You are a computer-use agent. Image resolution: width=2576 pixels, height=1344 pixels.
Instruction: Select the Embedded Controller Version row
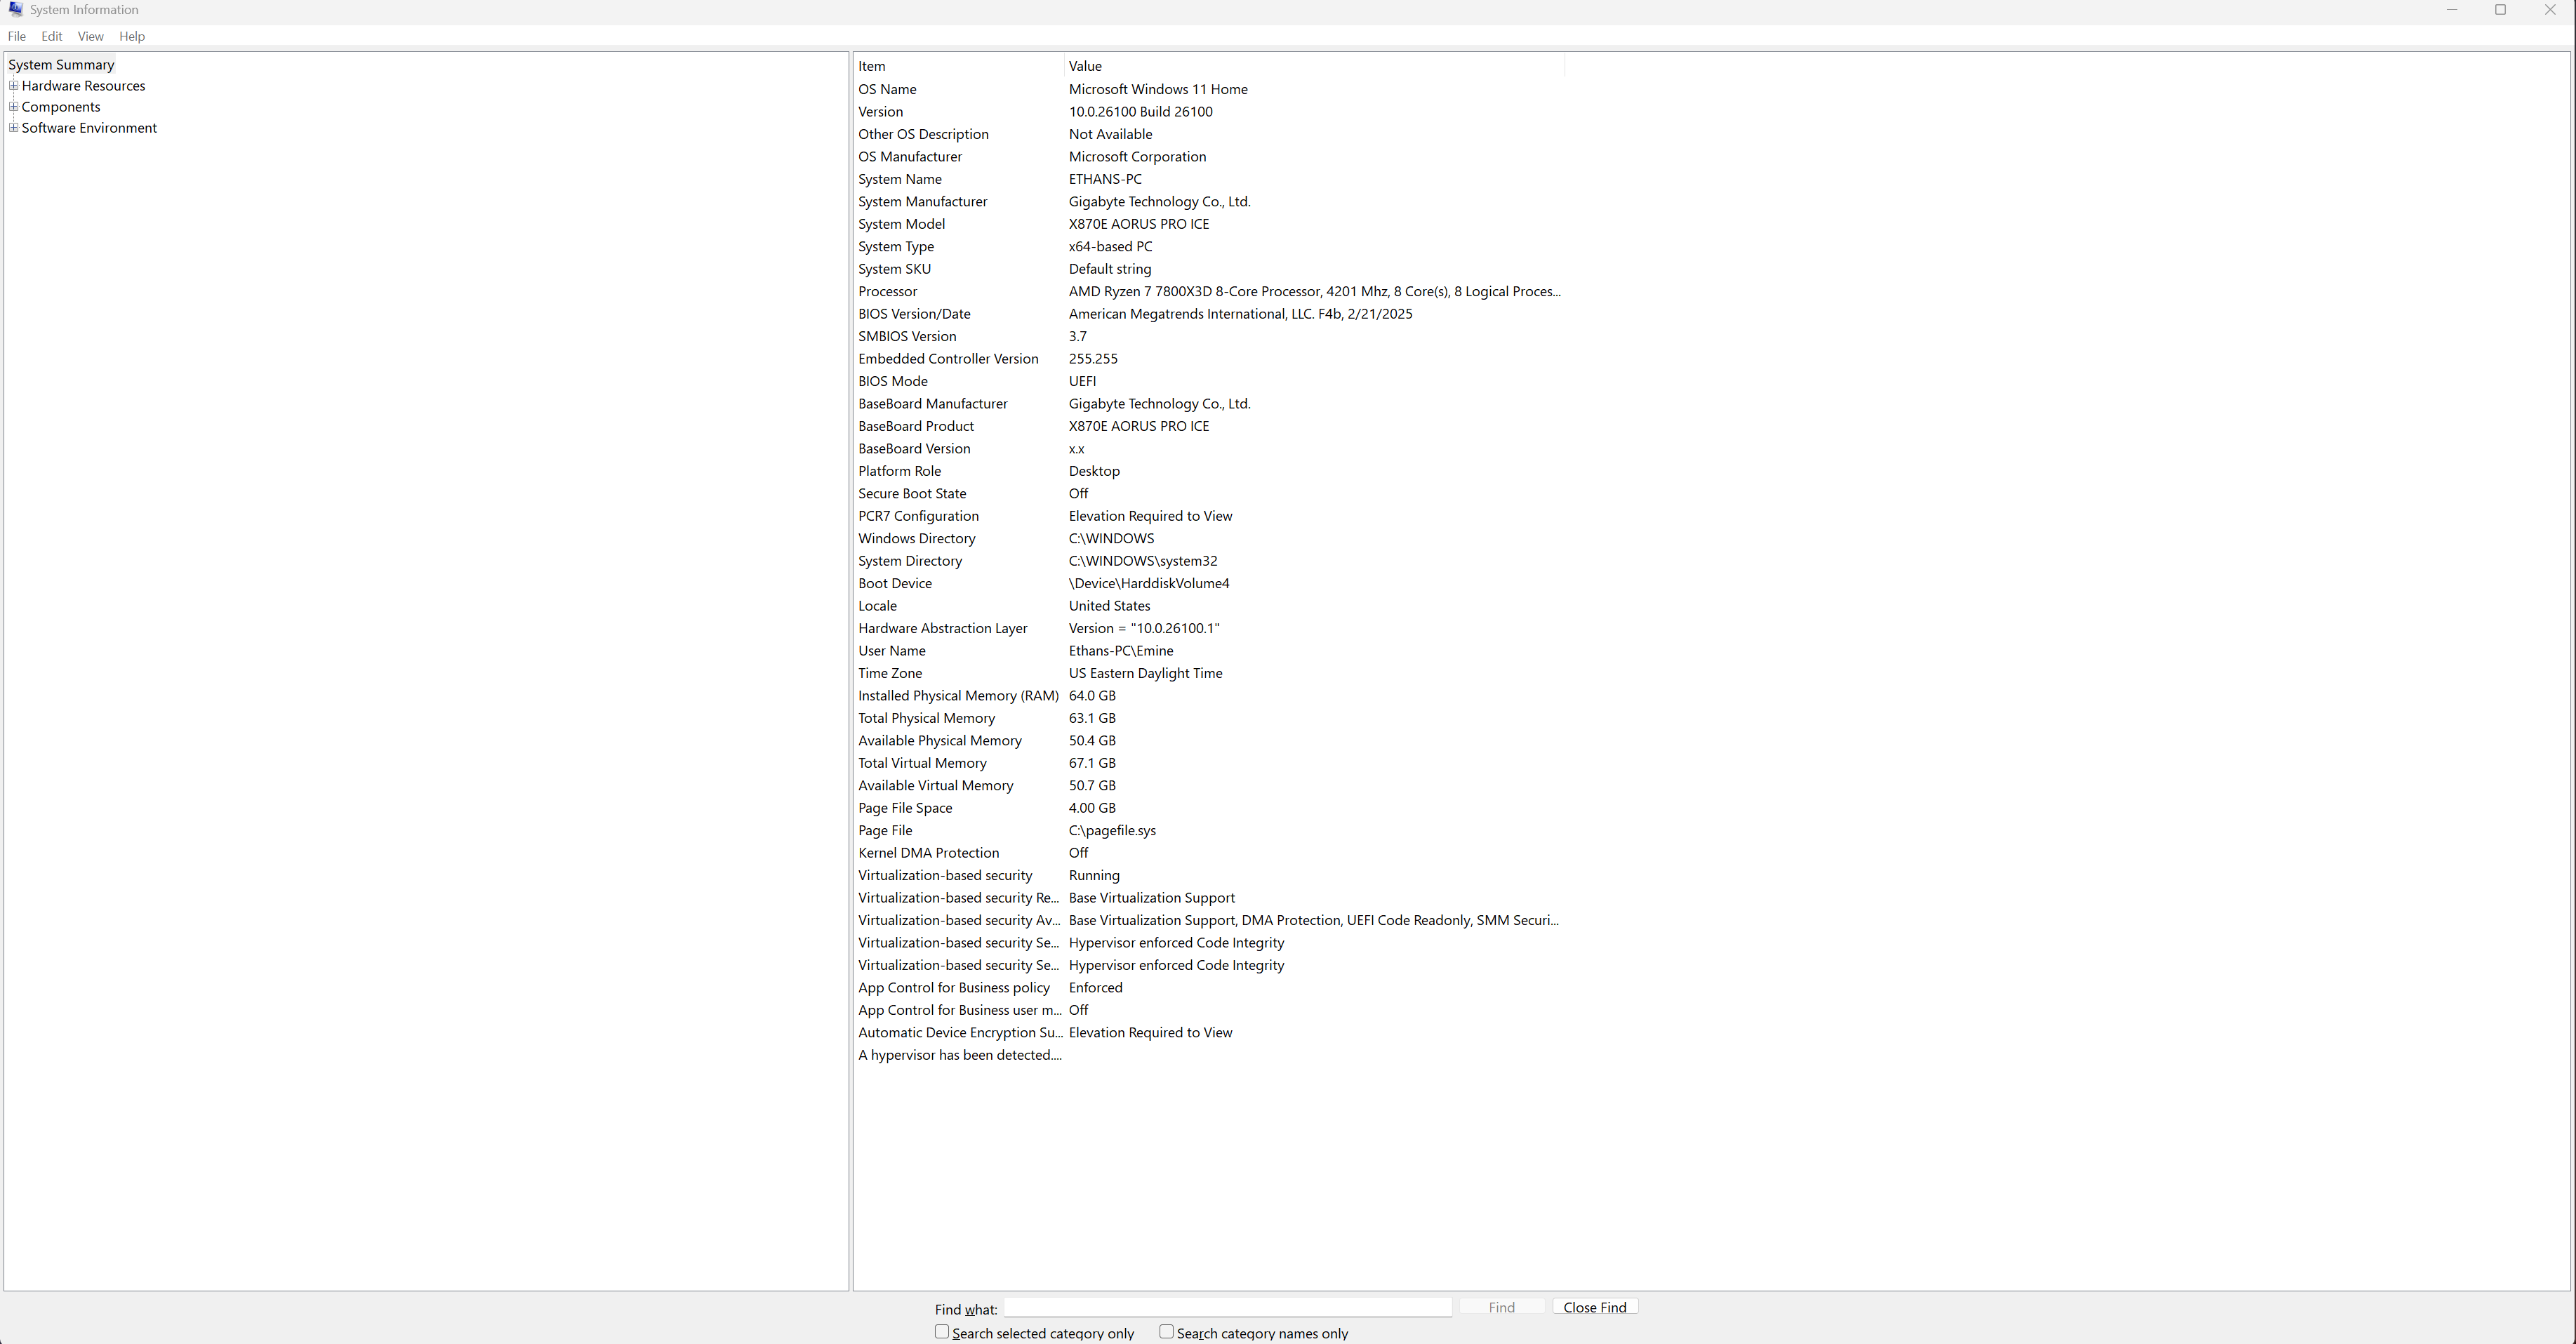(1209, 359)
